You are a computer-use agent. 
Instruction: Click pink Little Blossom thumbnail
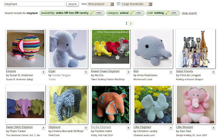click(195, 105)
